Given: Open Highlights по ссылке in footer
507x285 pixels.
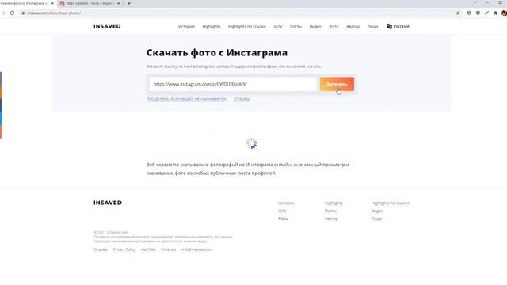Looking at the screenshot, I should 390,203.
